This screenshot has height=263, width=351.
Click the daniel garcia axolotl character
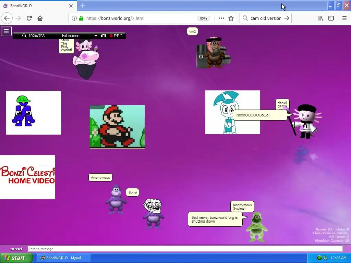coord(306,122)
